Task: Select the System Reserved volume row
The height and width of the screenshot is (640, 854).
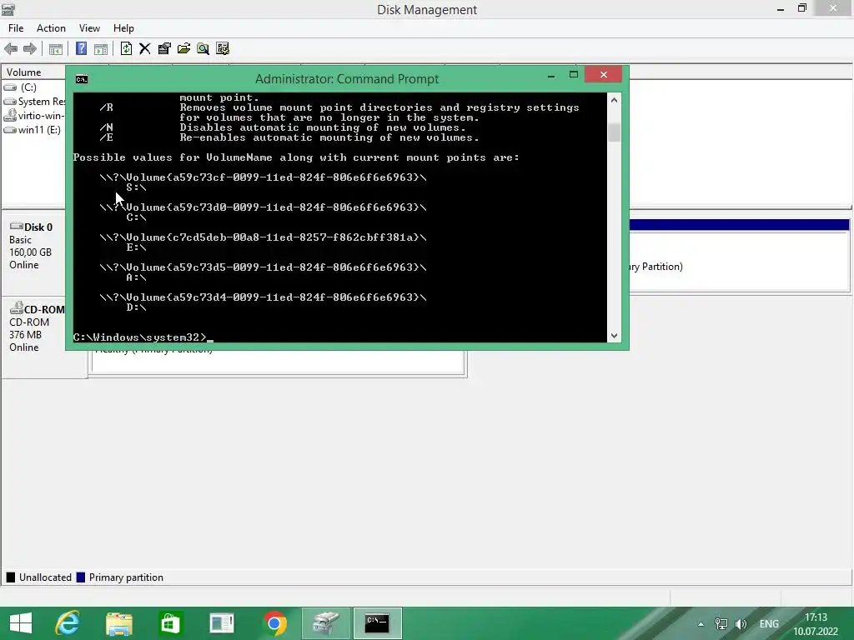Action: (x=34, y=101)
